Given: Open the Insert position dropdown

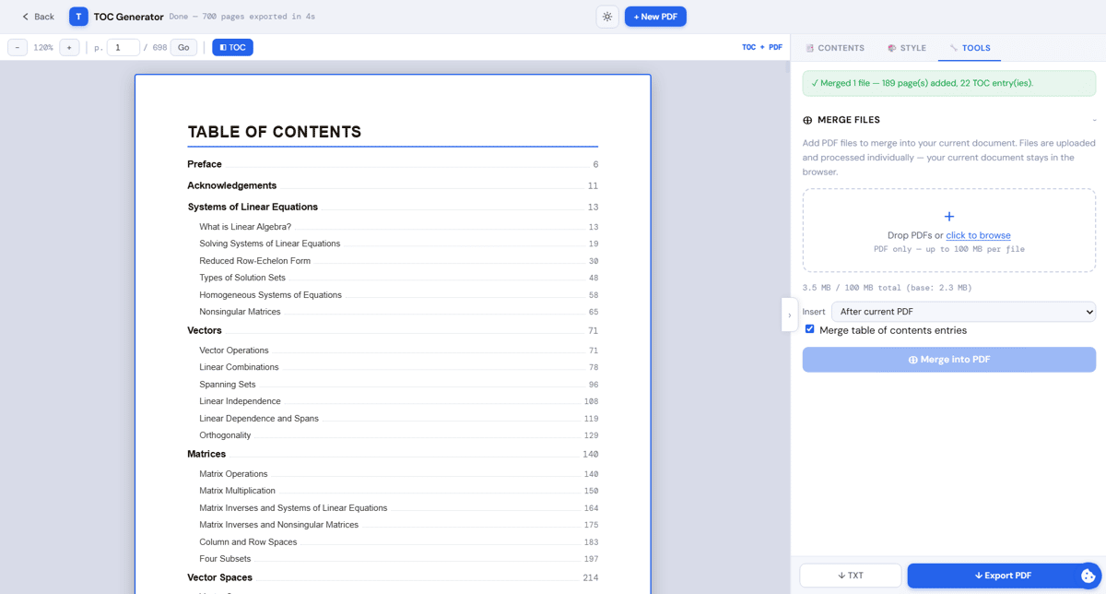Looking at the screenshot, I should pyautogui.click(x=963, y=312).
